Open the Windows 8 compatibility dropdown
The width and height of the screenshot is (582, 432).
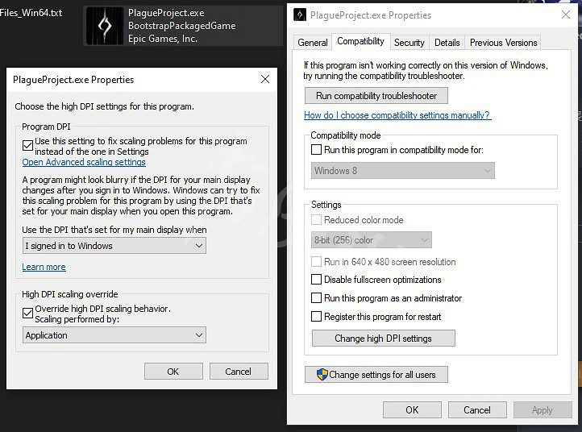tap(403, 171)
